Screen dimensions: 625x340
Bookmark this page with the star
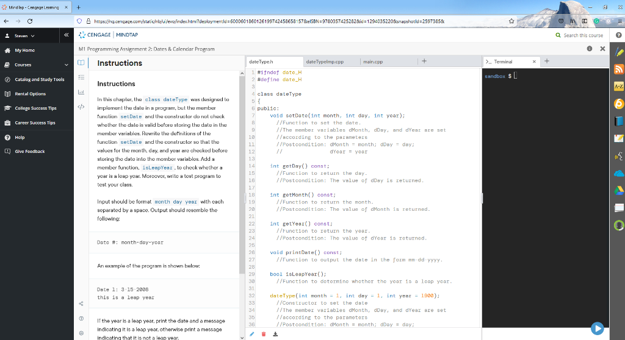[511, 21]
